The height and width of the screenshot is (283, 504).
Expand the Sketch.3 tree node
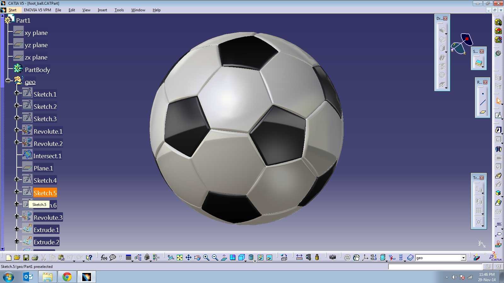point(17,117)
